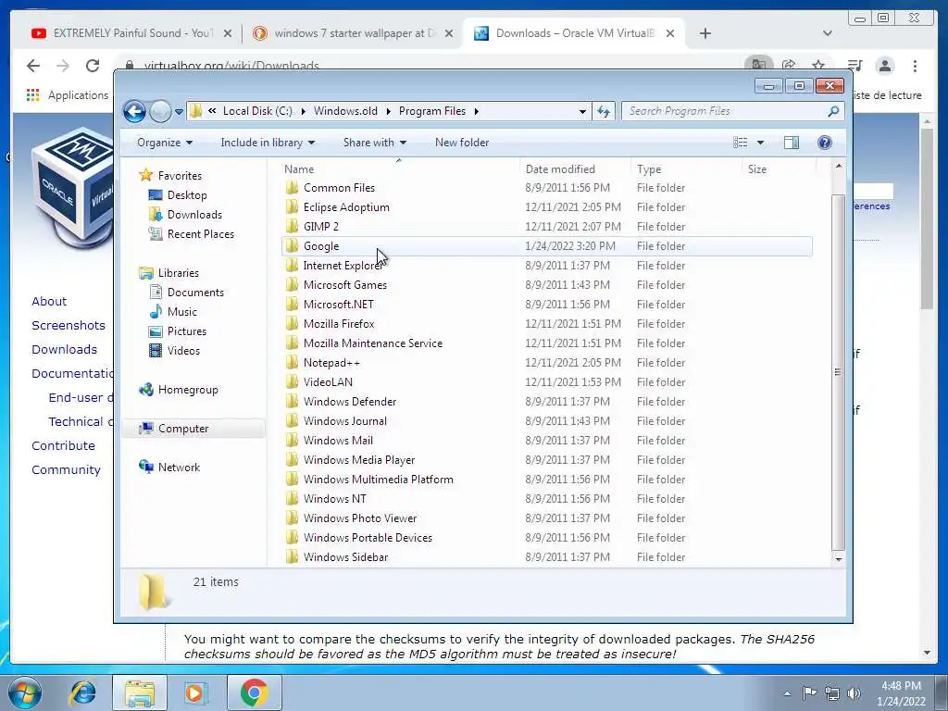
Task: Launch Internet Explorer from the taskbar
Action: pyautogui.click(x=82, y=692)
